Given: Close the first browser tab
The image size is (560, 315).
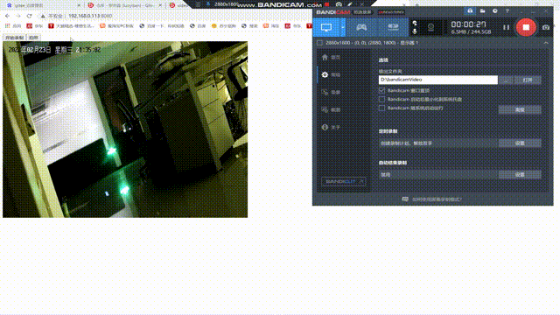Looking at the screenshot, I should pos(79,5).
